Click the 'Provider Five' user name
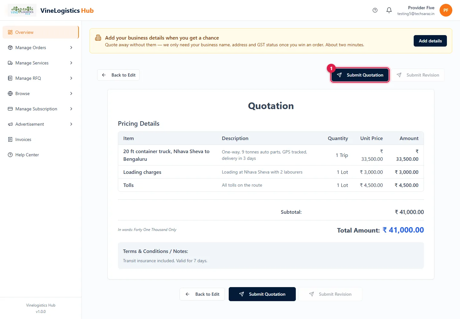This screenshot has width=460, height=319. [421, 8]
